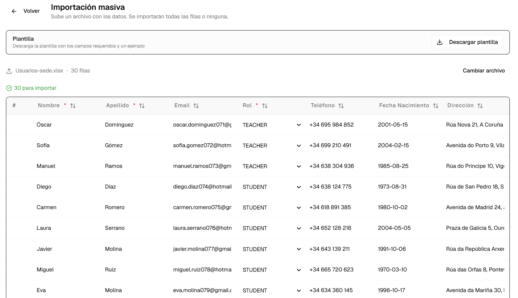This screenshot has height=298, width=518.
Task: Select Laura Serrano's birth date field
Action: (x=394, y=228)
